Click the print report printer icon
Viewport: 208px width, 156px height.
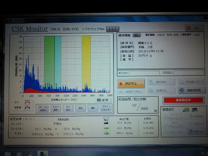tap(182, 82)
